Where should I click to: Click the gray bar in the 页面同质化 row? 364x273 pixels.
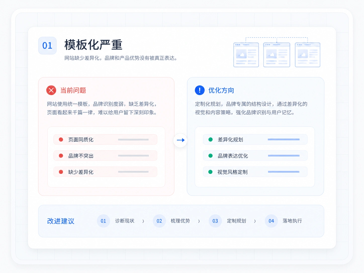[x=133, y=140]
